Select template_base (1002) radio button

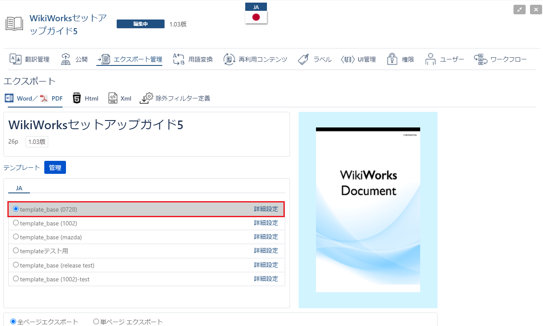coord(16,223)
